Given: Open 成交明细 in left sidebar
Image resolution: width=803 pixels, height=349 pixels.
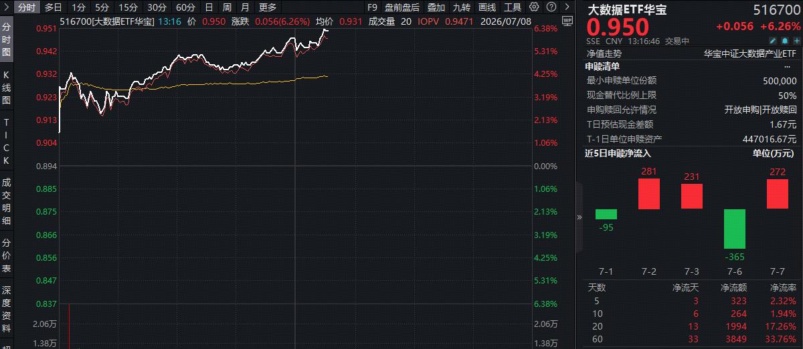Looking at the screenshot, I should [7, 201].
